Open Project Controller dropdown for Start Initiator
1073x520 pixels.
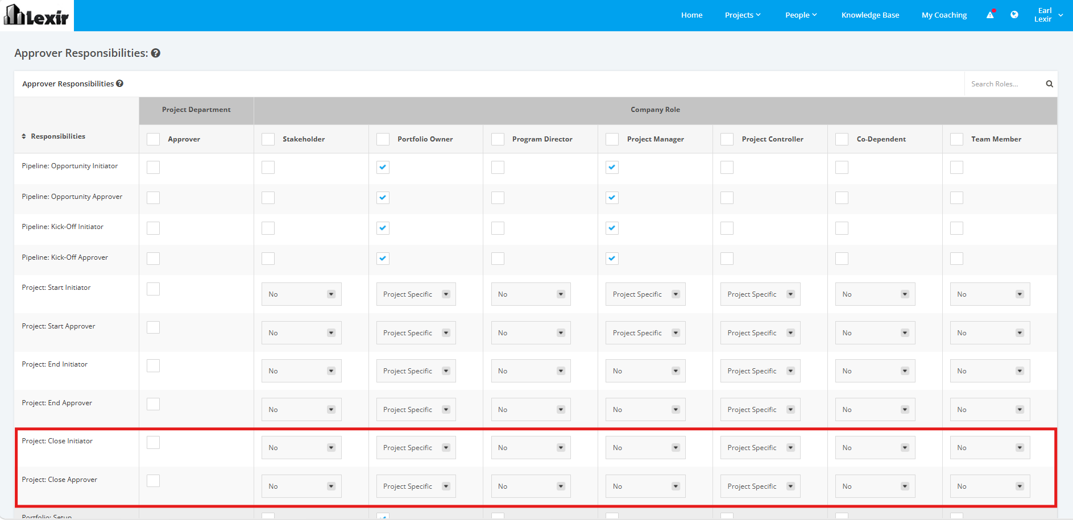(x=760, y=294)
